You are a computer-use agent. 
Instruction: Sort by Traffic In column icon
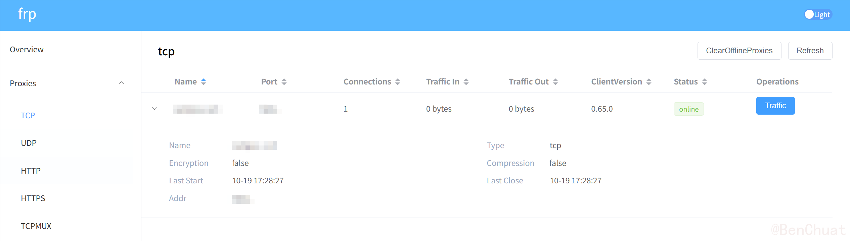click(x=466, y=82)
